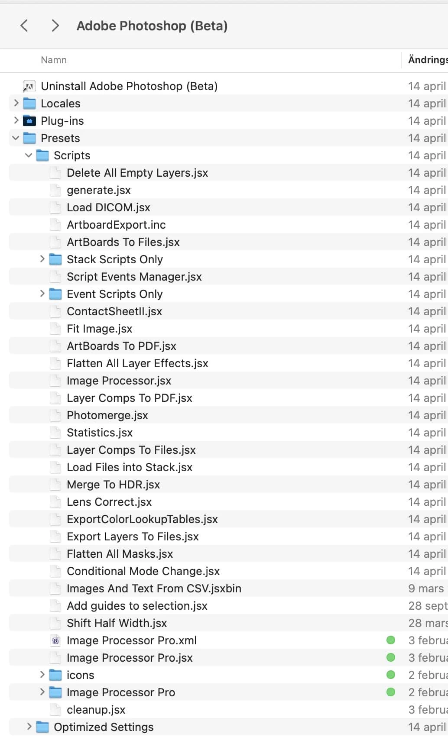Expand the Locales folder
This screenshot has height=737, width=448.
click(16, 103)
